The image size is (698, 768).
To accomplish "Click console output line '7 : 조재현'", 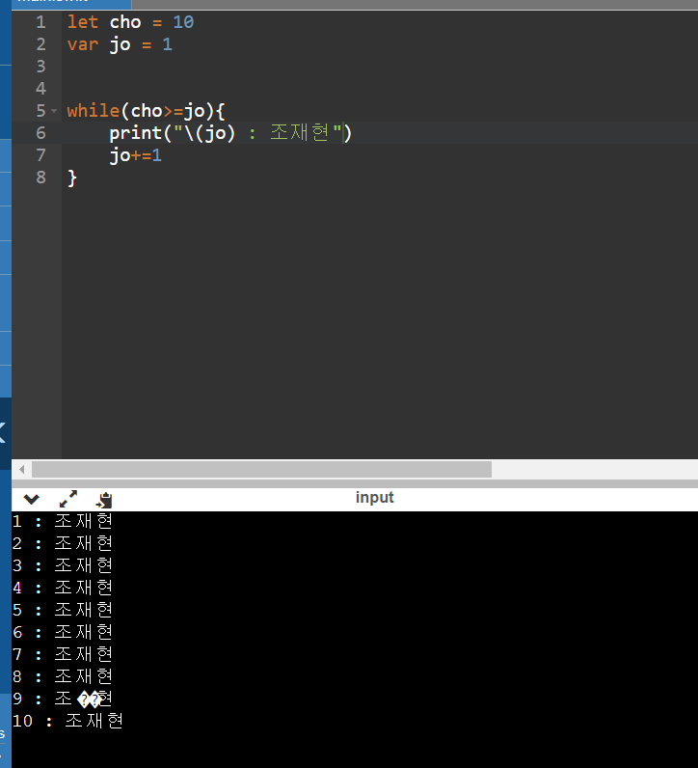I will pos(63,654).
